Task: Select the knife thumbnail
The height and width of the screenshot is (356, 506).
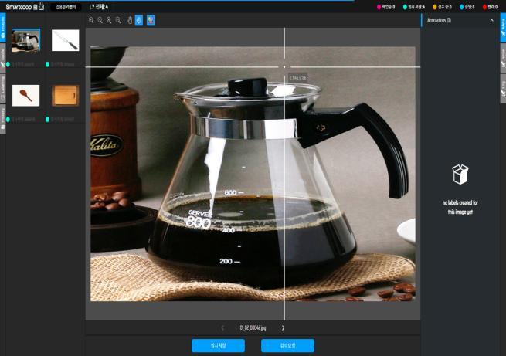Action: click(x=66, y=40)
